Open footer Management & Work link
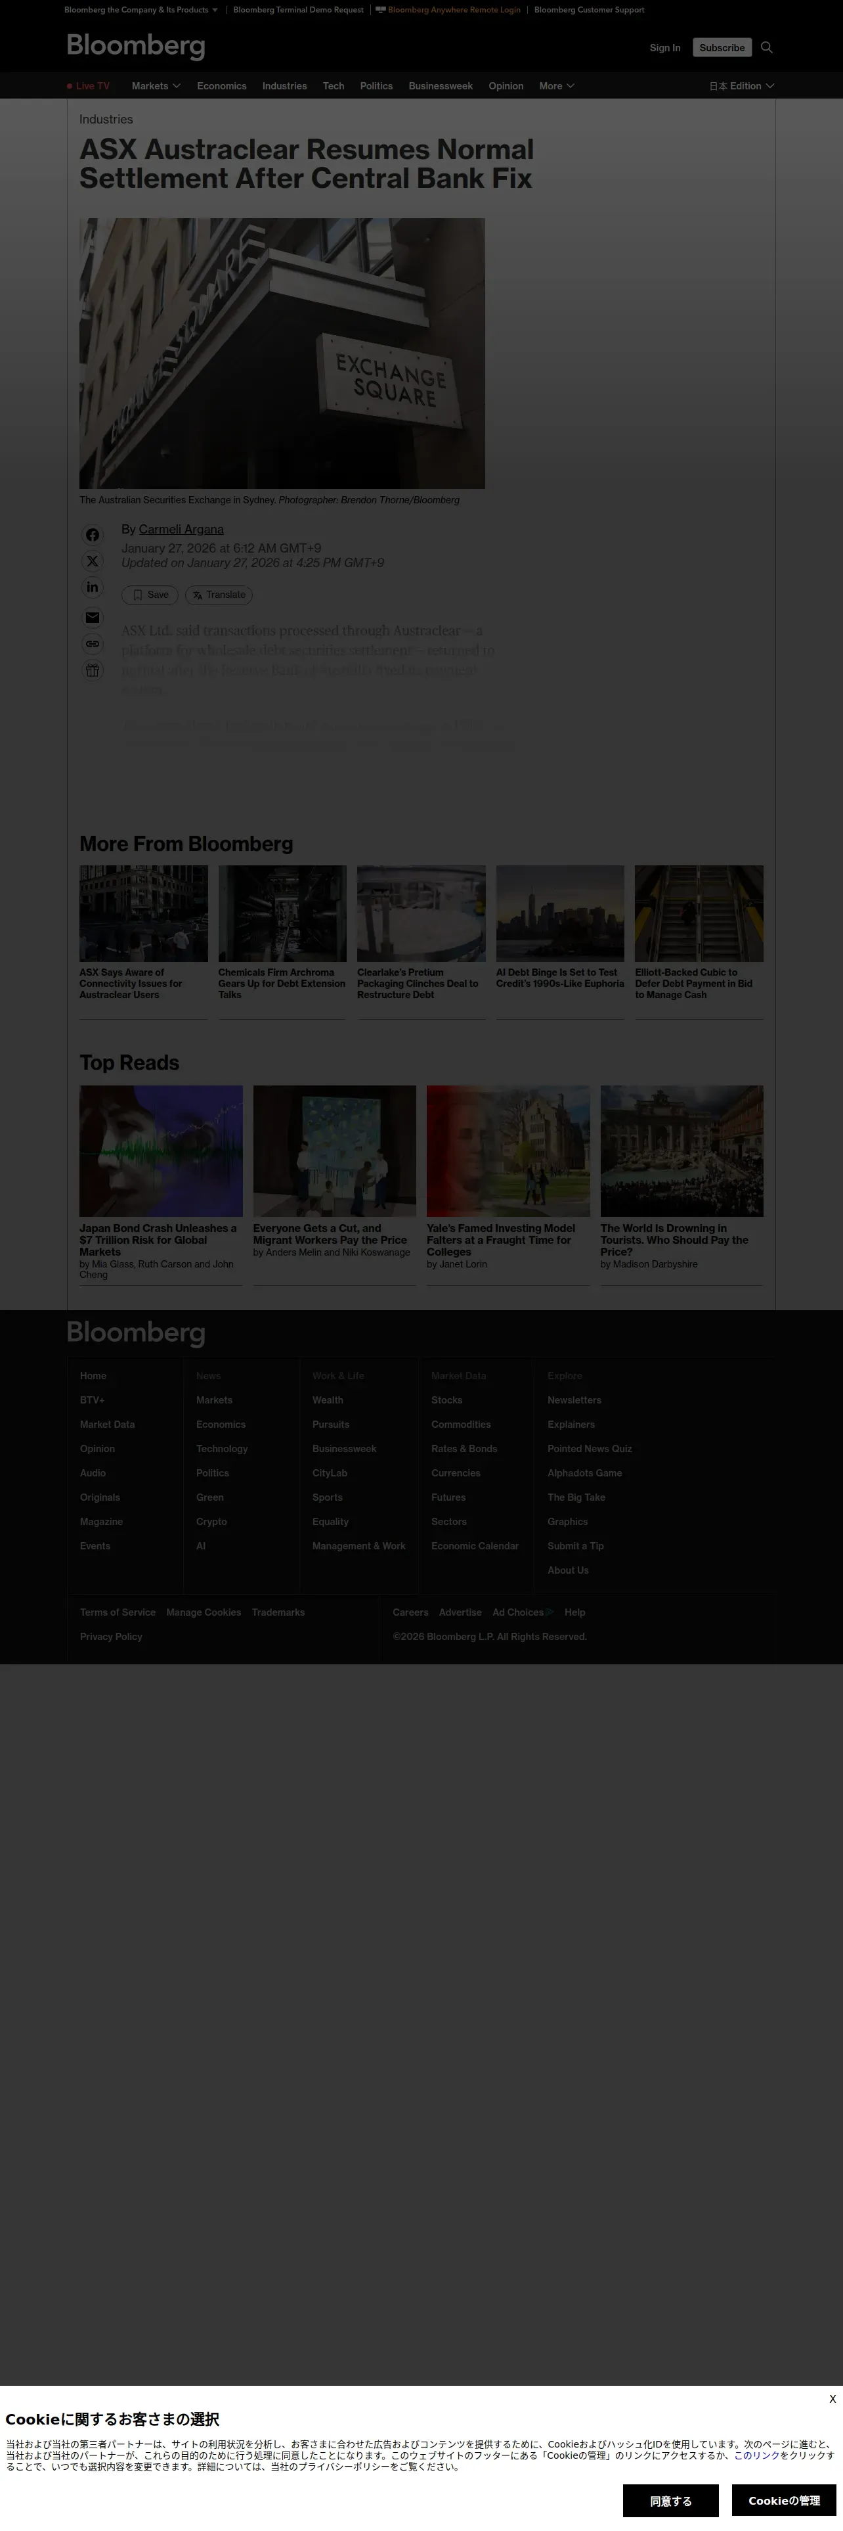The width and height of the screenshot is (843, 2531). pyautogui.click(x=358, y=1547)
